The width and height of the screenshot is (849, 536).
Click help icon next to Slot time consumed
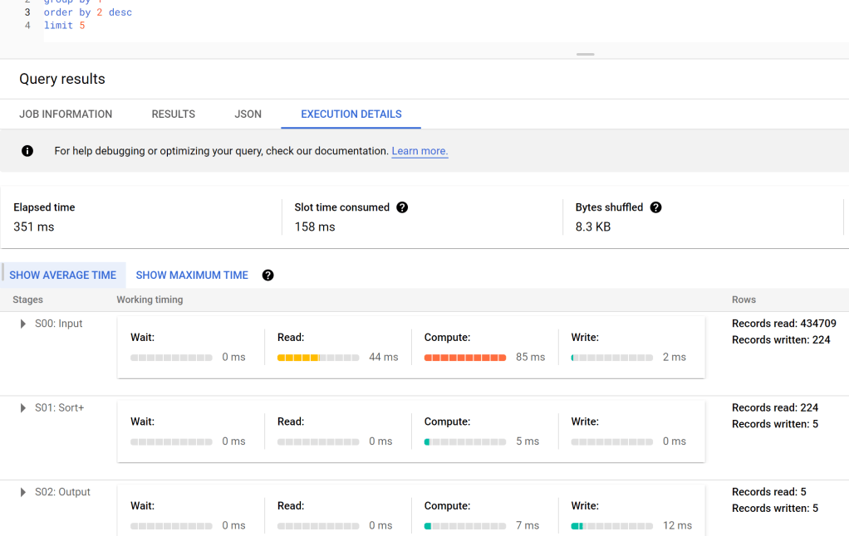tap(402, 207)
